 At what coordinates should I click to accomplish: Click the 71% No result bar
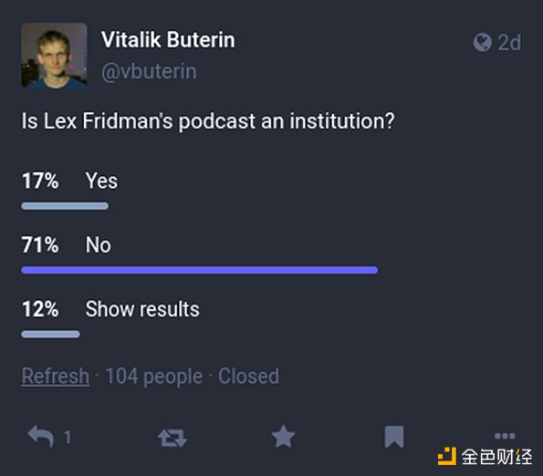200,270
